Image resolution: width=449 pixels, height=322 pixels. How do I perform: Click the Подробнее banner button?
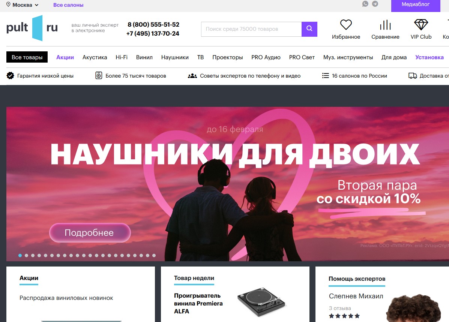pos(90,233)
